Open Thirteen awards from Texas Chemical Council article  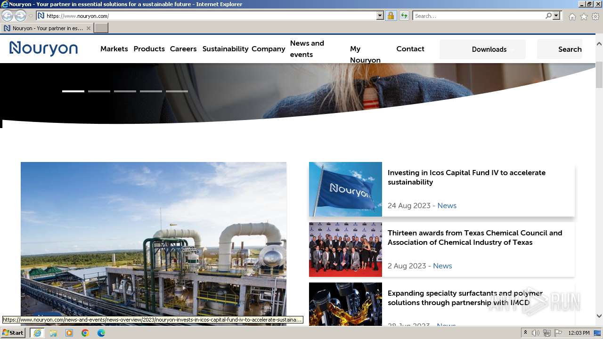tap(475, 238)
